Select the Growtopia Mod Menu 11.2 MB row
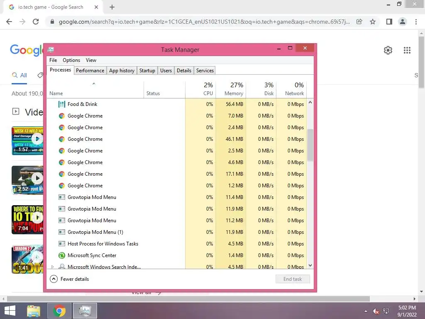This screenshot has height=319, width=425. pos(177,221)
